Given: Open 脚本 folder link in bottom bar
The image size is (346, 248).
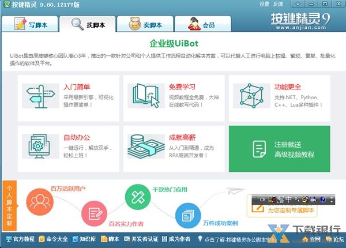Looking at the screenshot, I should (x=110, y=239).
